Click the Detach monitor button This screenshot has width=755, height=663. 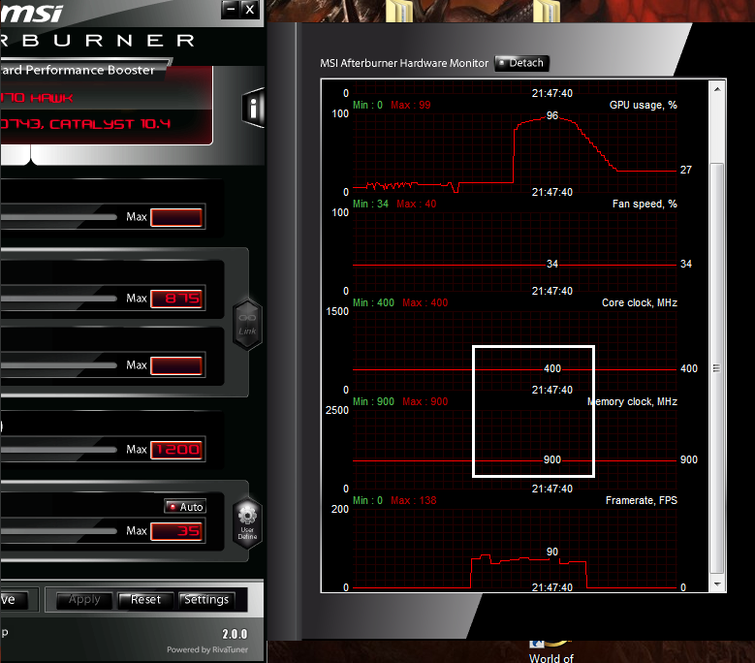tap(522, 63)
